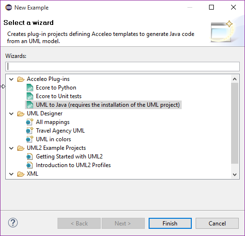Click the Cancel button
Viewport: 245px width, 236px height.
[217, 224]
